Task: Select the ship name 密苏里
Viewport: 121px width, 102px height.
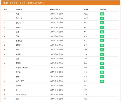Action: [x=18, y=63]
